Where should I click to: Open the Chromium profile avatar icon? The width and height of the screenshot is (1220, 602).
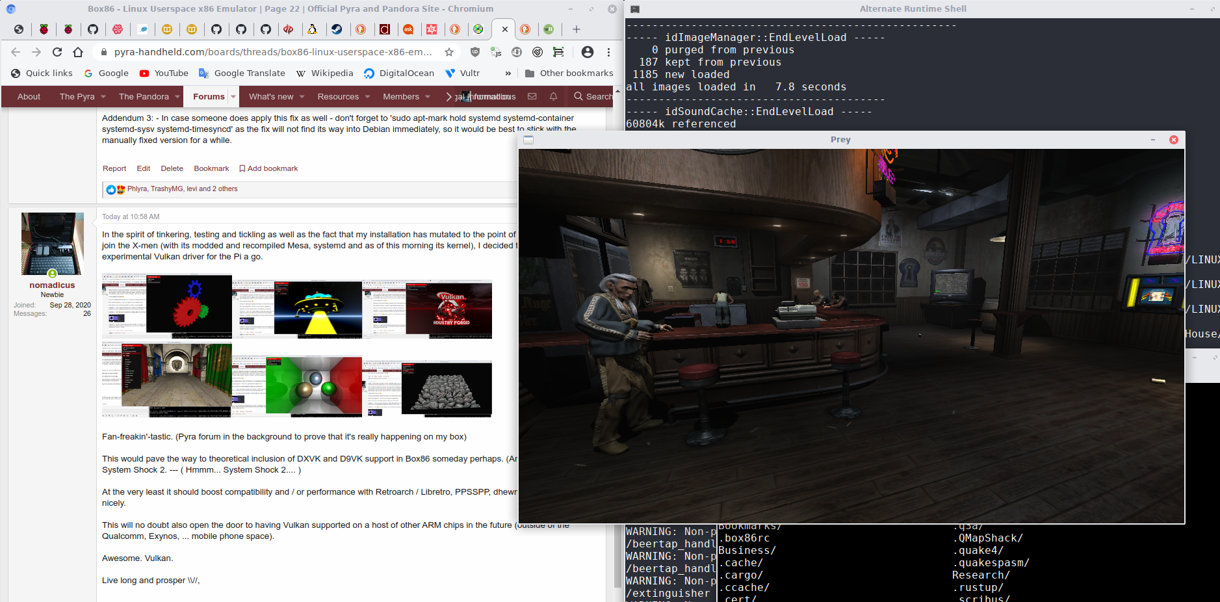(x=588, y=52)
